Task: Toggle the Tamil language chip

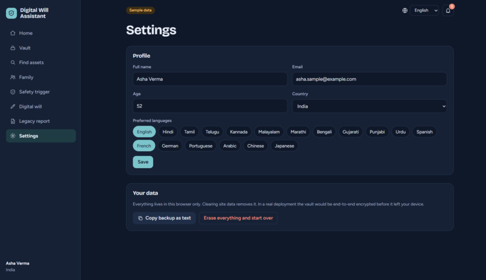Action: (189, 132)
